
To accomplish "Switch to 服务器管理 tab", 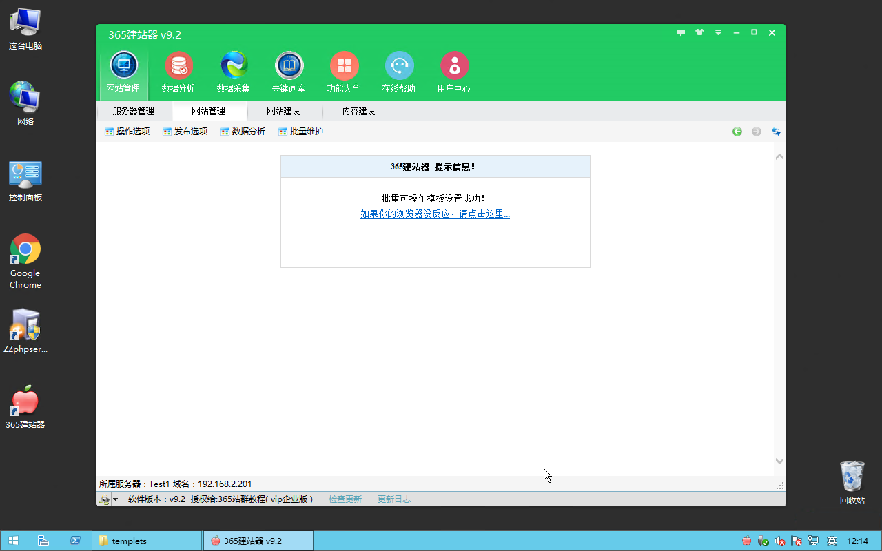I will point(134,111).
